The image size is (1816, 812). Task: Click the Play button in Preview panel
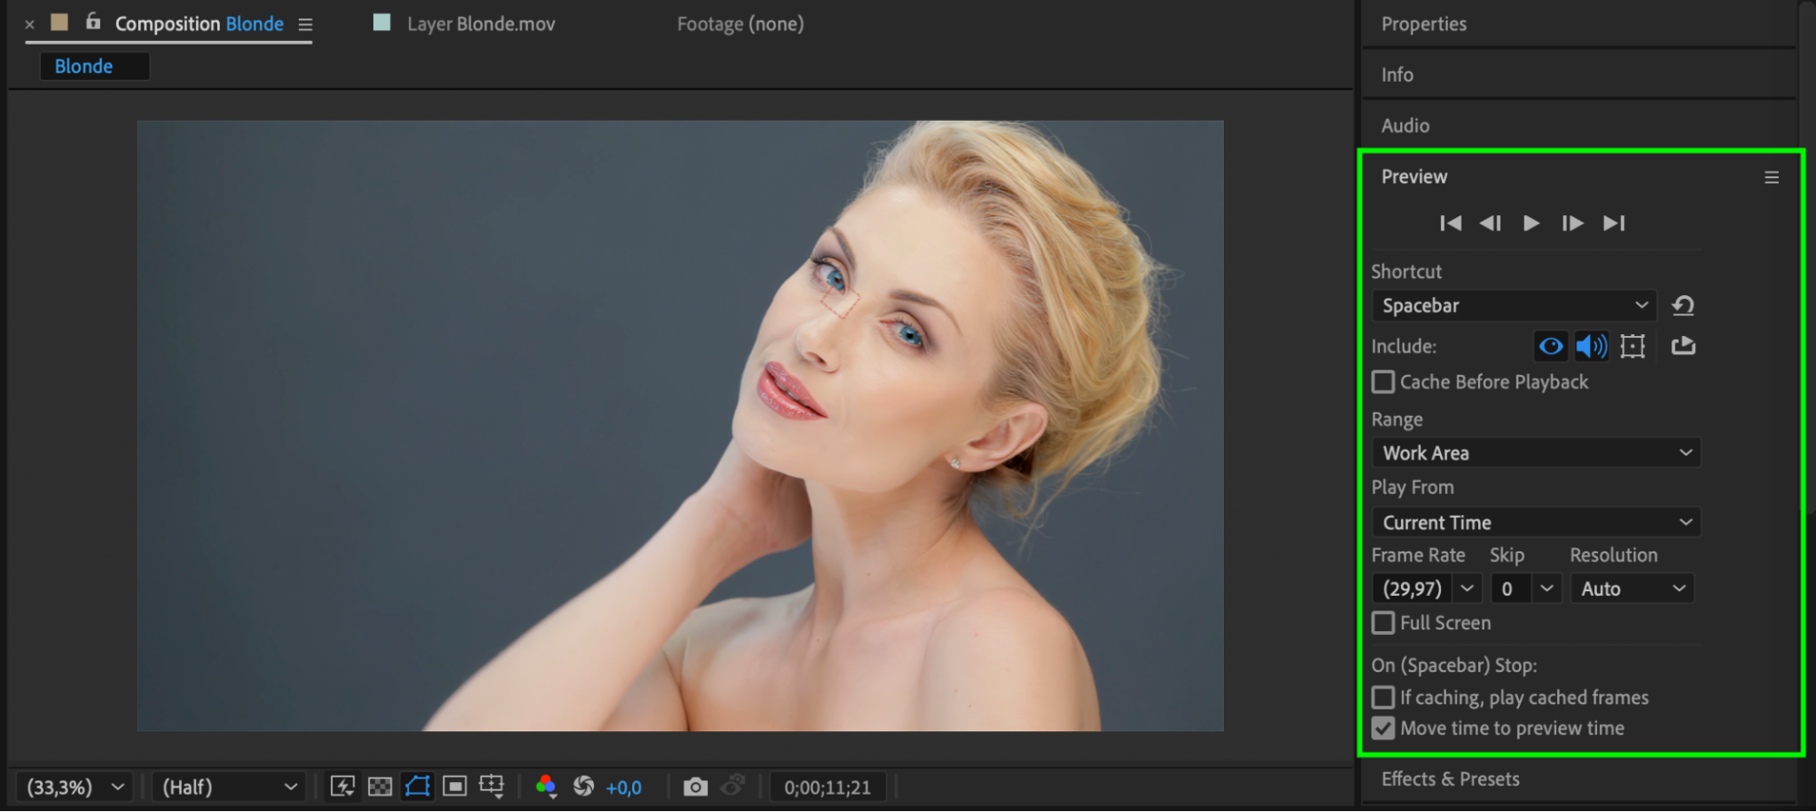(x=1531, y=223)
